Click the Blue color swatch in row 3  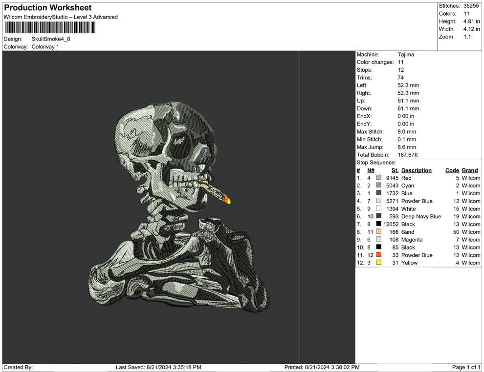tap(378, 193)
